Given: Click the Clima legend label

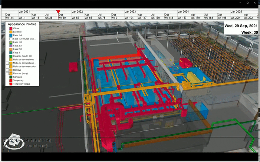Looking at the screenshot, I should pos(16,28).
